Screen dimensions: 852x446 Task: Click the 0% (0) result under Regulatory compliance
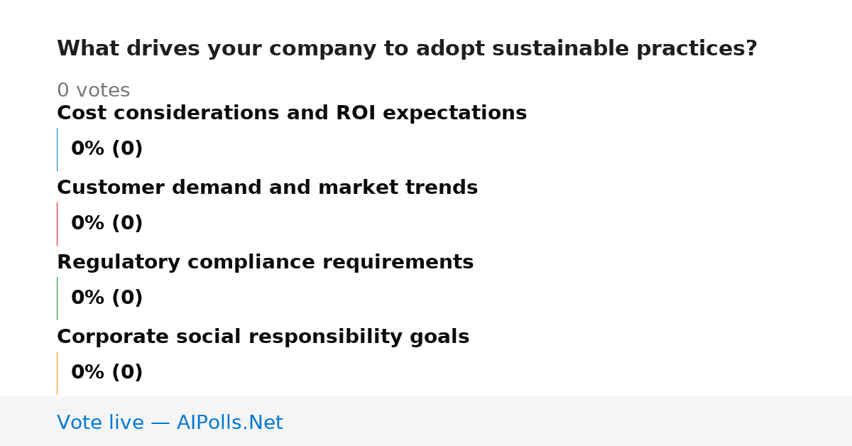pyautogui.click(x=106, y=298)
